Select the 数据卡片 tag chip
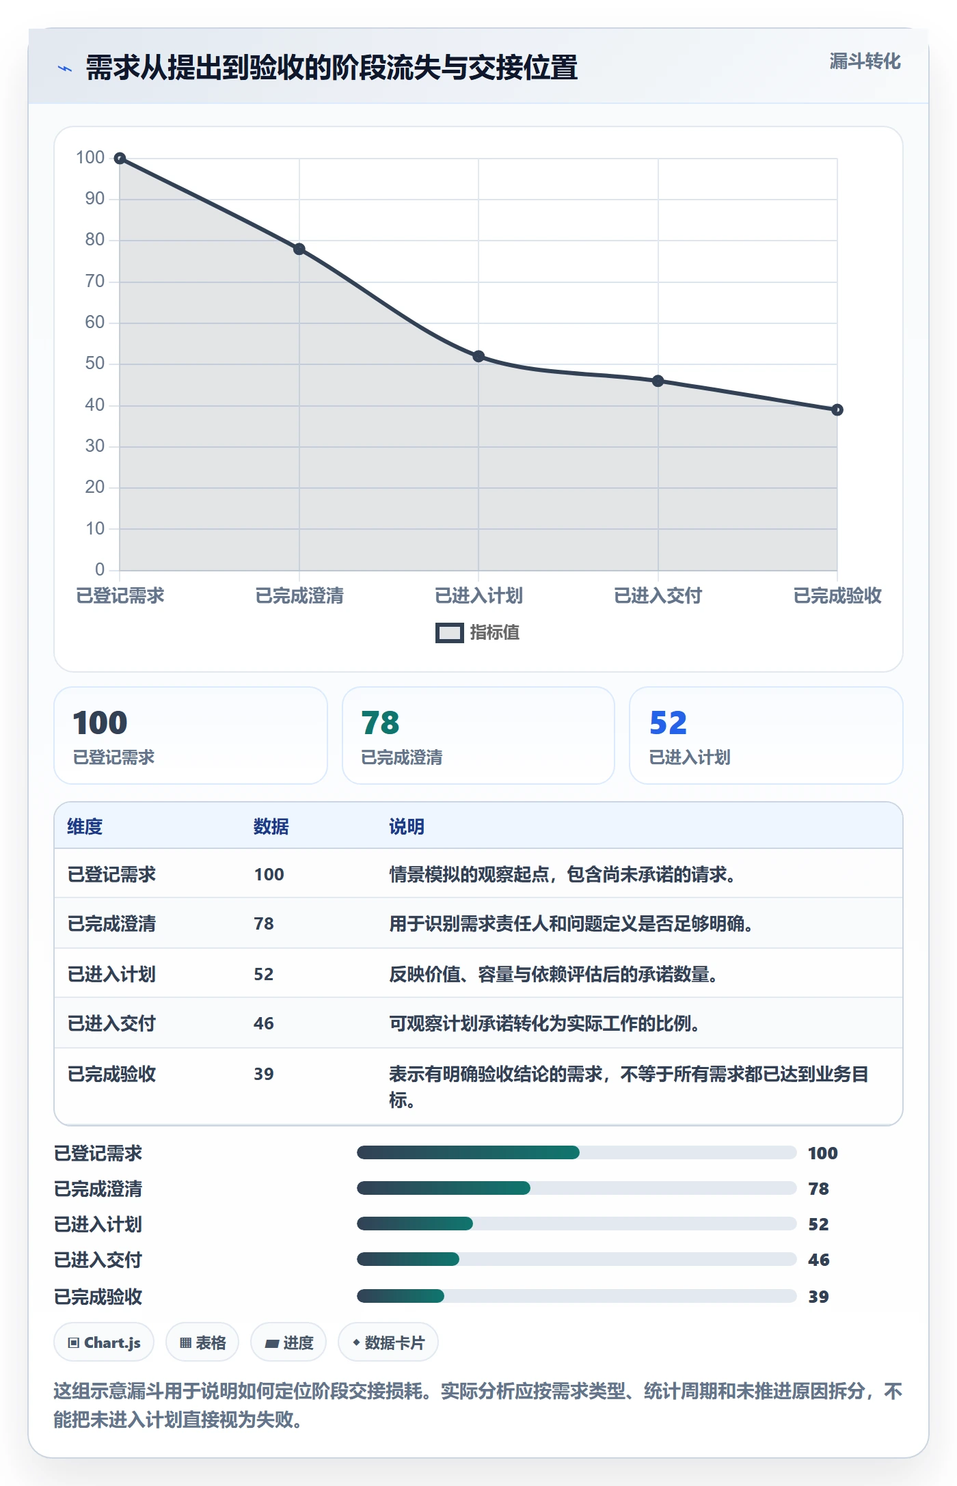Viewport: 957px width, 1486px height. (388, 1342)
